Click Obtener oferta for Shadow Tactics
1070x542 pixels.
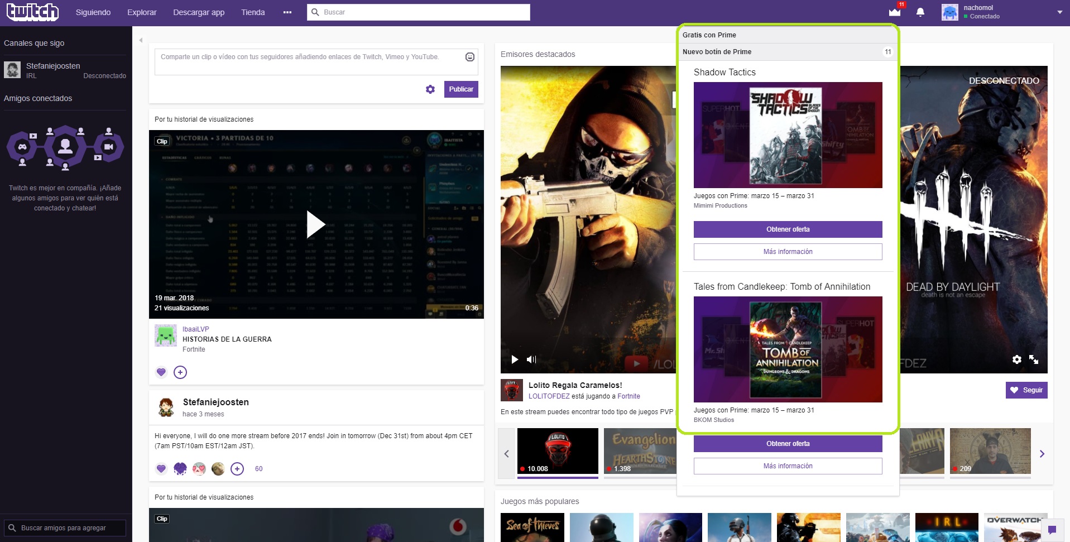pos(788,229)
